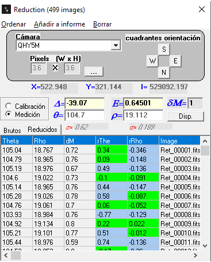Click Theta cell 105.04

pos(17,150)
